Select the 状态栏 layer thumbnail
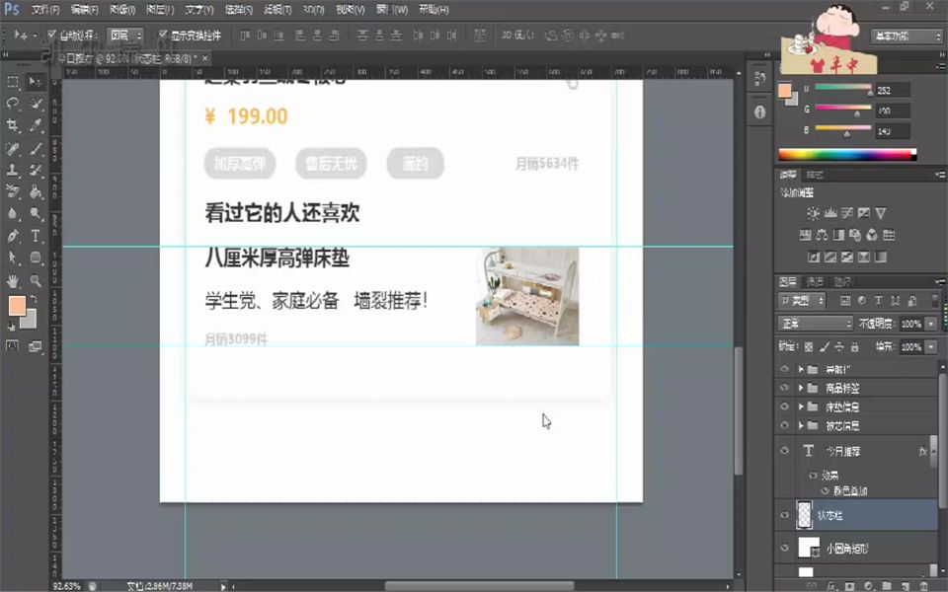 tap(805, 515)
